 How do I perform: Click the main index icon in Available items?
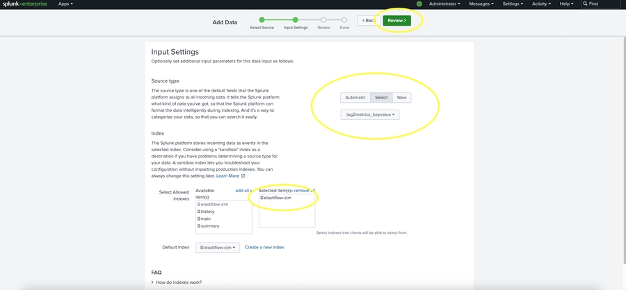199,219
